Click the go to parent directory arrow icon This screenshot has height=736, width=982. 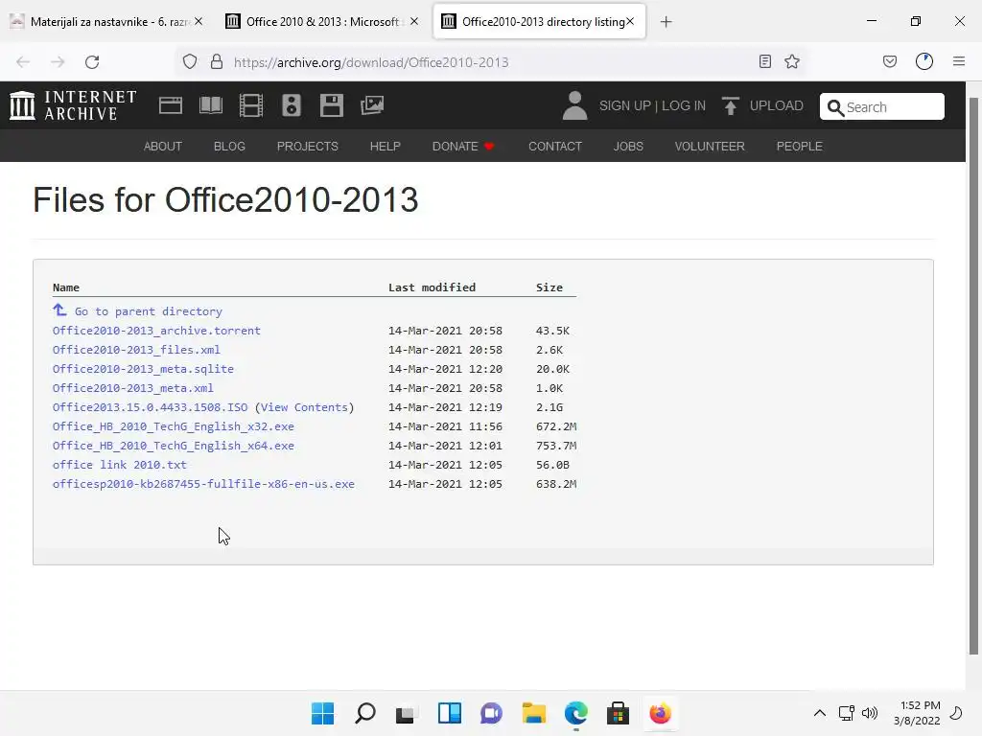(59, 310)
